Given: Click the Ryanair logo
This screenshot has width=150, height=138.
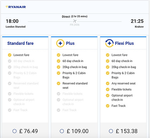Looking at the screenshot, I should (x=16, y=7).
